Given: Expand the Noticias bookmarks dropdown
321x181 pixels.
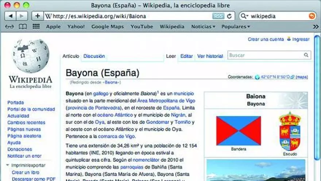Looking at the screenshot, I should pyautogui.click(x=203, y=27).
